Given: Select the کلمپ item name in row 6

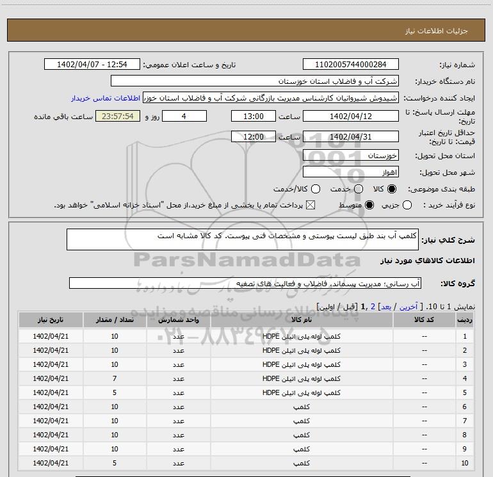Looking at the screenshot, I should (302, 407).
